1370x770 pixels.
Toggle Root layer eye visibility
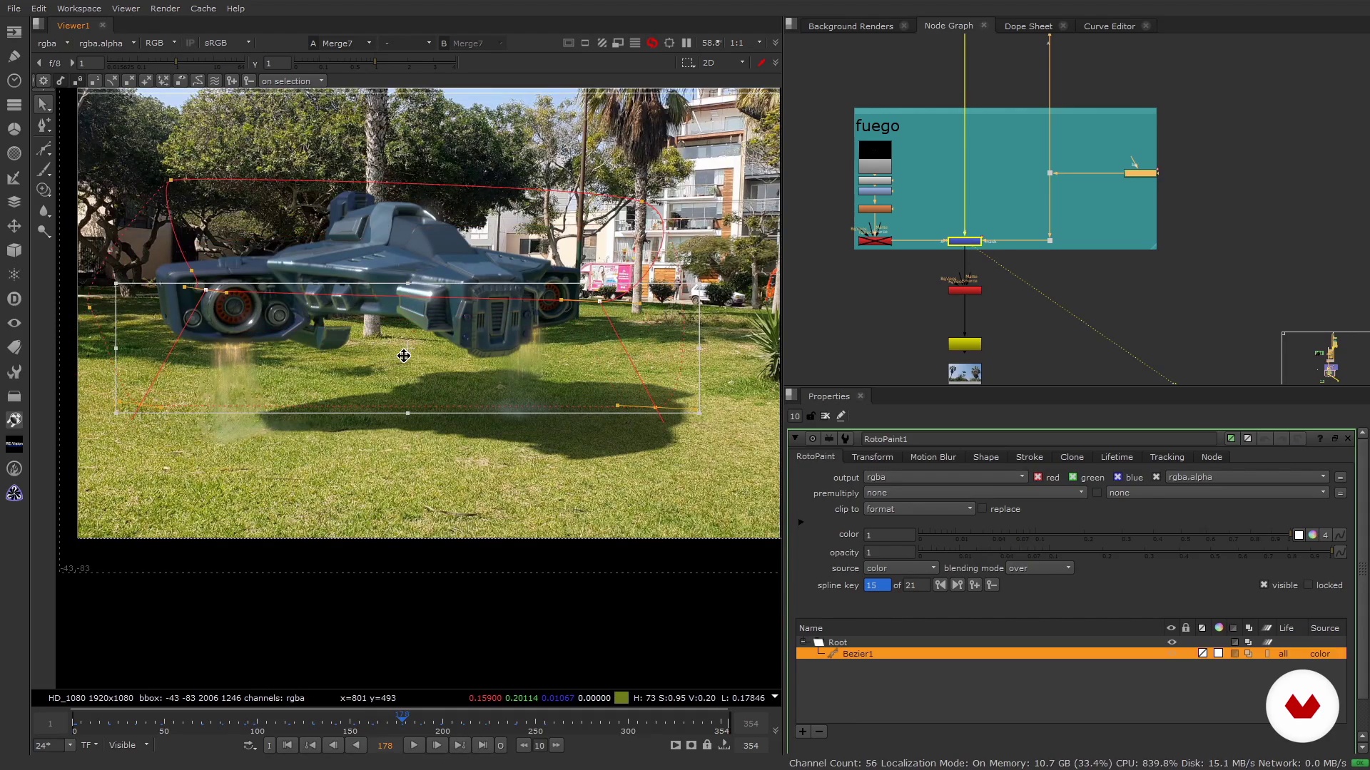point(1171,642)
